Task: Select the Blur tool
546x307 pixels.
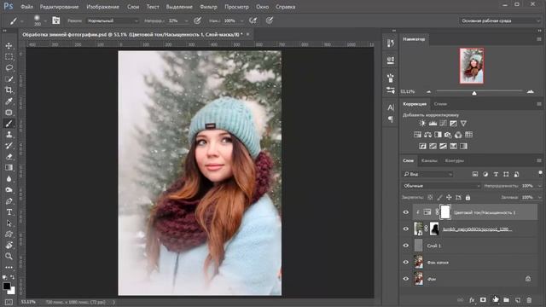Action: pos(9,179)
